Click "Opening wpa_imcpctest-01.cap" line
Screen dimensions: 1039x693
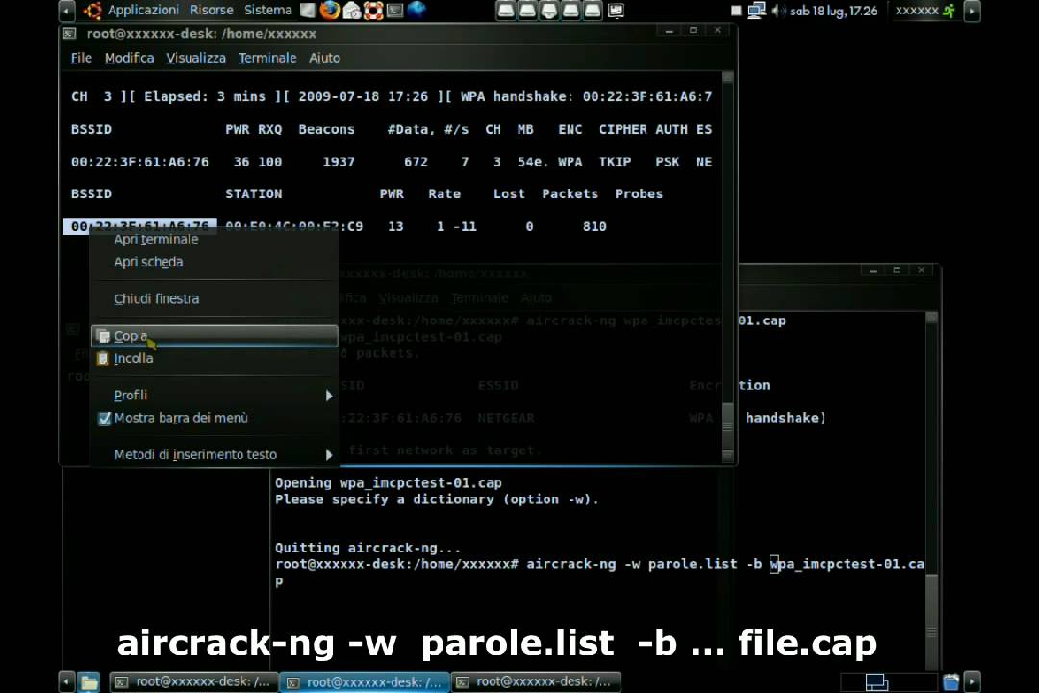pyautogui.click(x=389, y=483)
